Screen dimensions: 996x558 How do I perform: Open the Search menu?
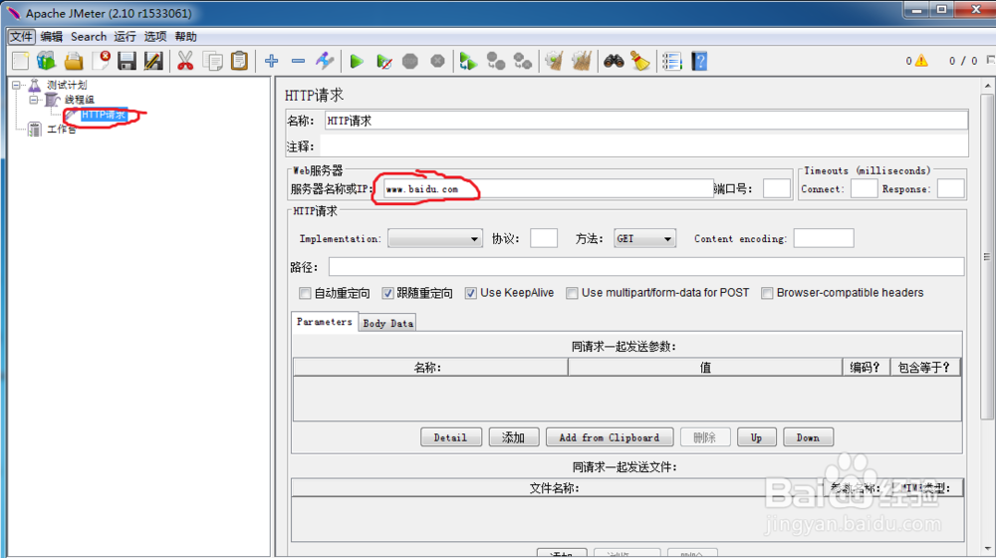(89, 36)
